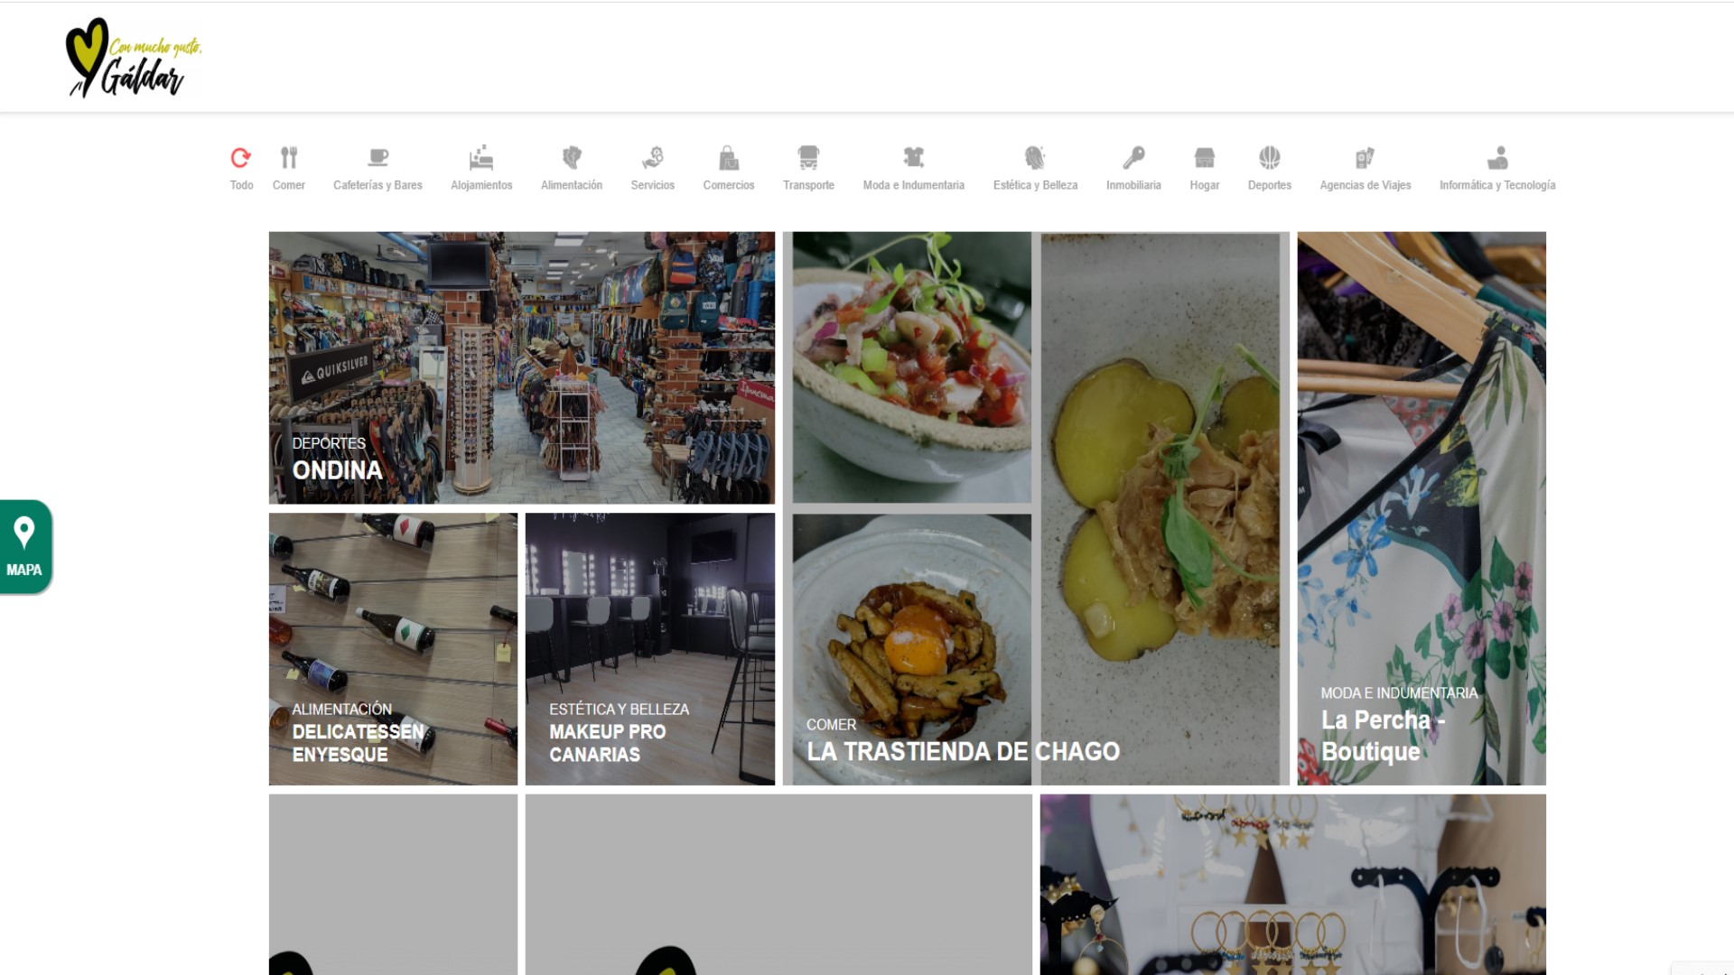Choose the Informática y Tecnología icon
1734x975 pixels.
(1497, 158)
